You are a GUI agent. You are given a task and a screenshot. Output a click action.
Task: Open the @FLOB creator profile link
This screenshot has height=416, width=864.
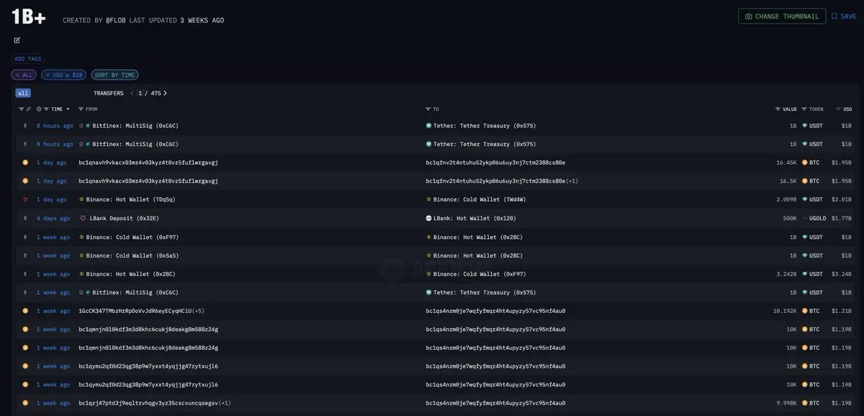tap(116, 20)
